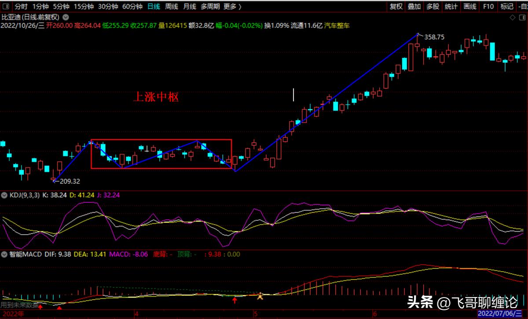This screenshot has width=528, height=319.
Task: Click the red triangle marker right of 用到未来数据
Action: point(59,308)
